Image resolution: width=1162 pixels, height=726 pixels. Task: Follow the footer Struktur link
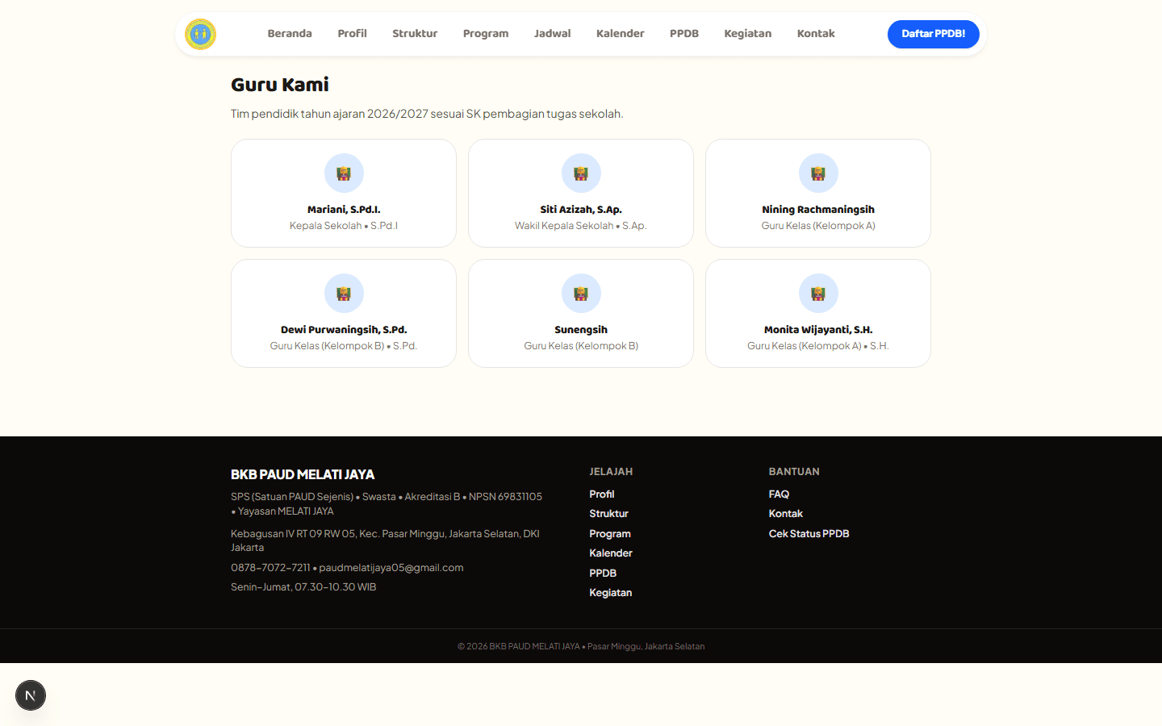[608, 514]
